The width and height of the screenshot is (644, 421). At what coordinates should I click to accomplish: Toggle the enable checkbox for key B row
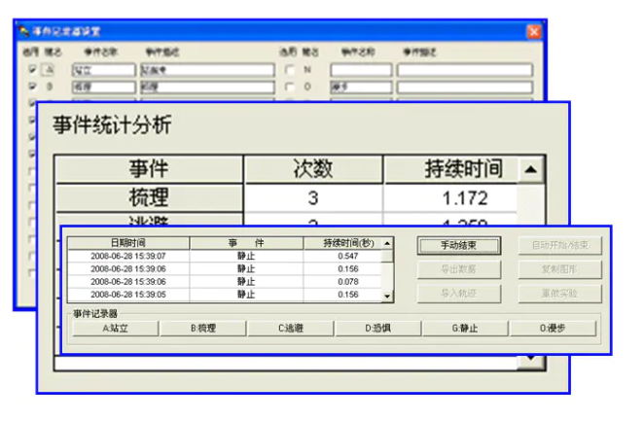pyautogui.click(x=32, y=87)
